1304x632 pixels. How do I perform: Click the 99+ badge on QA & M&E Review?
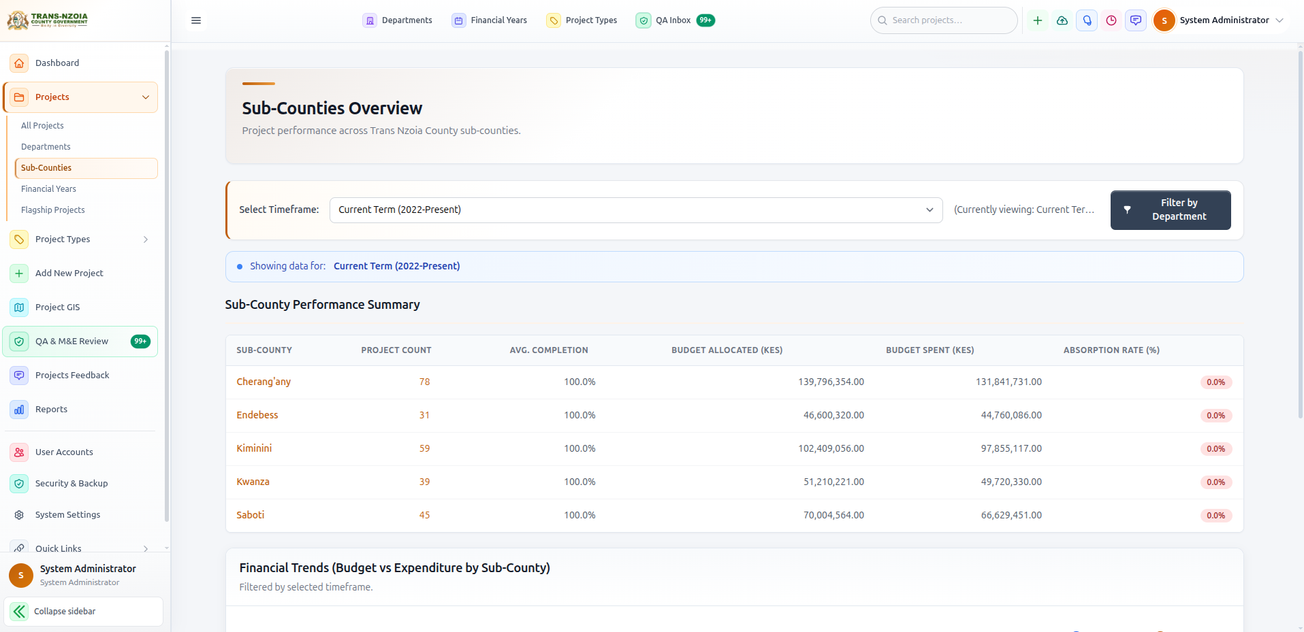click(140, 342)
